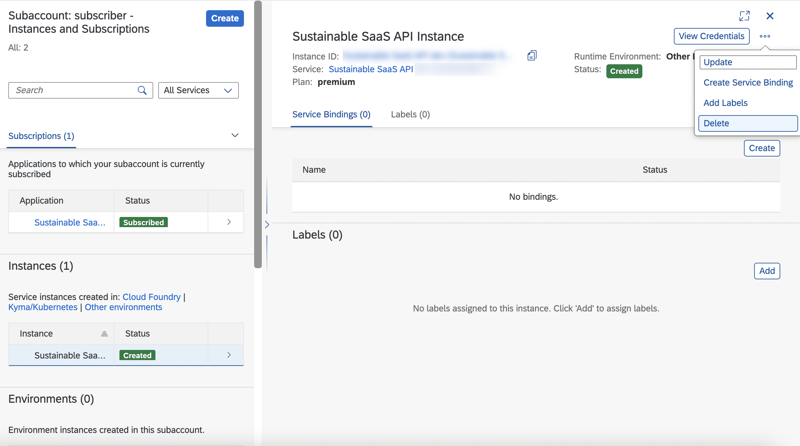Open the Other environments link
The height and width of the screenshot is (446, 800).
pos(123,307)
